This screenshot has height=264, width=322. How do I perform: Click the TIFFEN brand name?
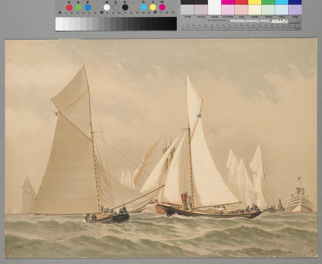click(279, 21)
